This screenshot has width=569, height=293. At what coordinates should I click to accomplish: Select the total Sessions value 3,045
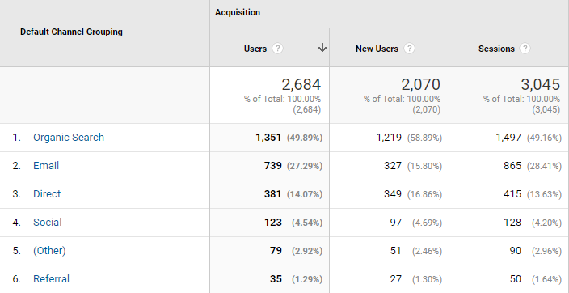541,85
